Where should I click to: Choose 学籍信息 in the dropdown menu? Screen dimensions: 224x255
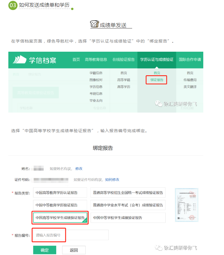pyautogui.click(x=96, y=73)
